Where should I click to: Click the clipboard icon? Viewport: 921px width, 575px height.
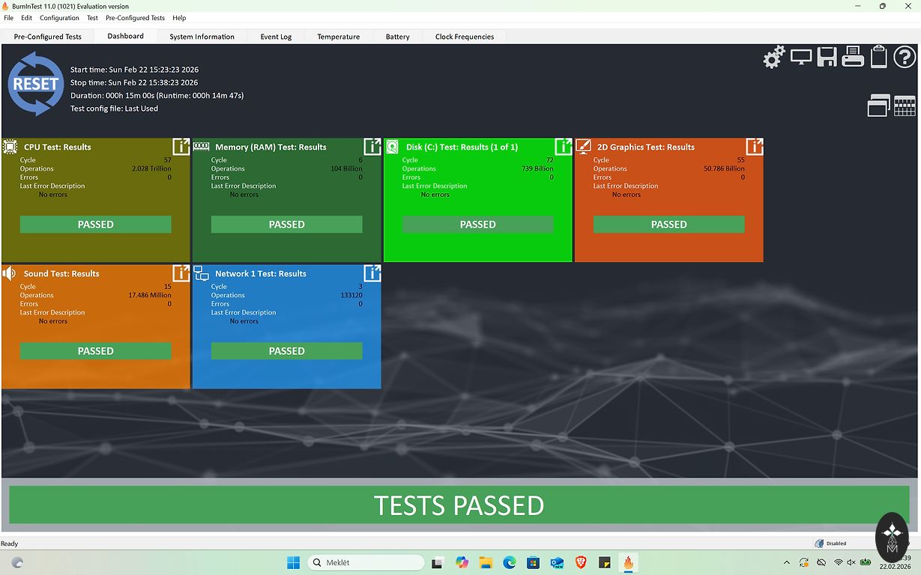878,57
